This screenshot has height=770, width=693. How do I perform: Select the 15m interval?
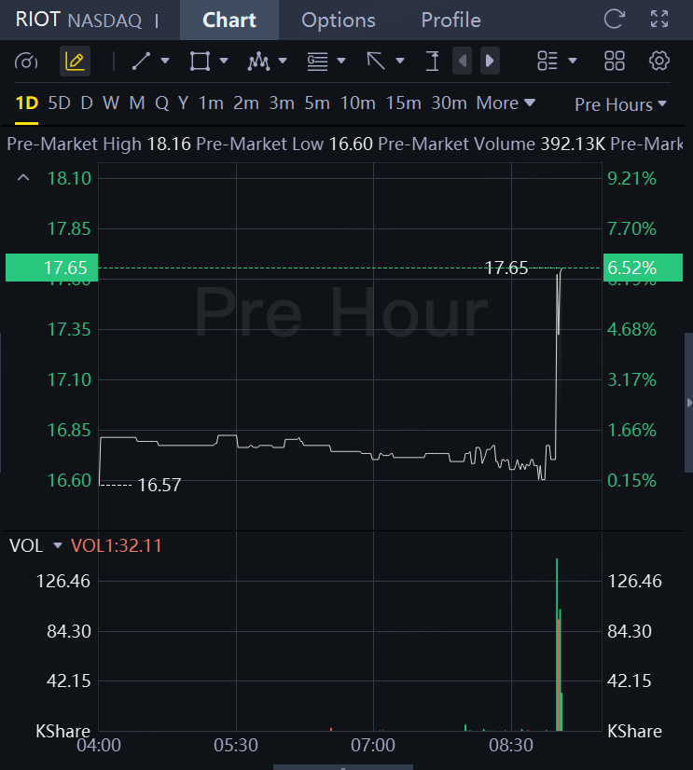[x=403, y=103]
